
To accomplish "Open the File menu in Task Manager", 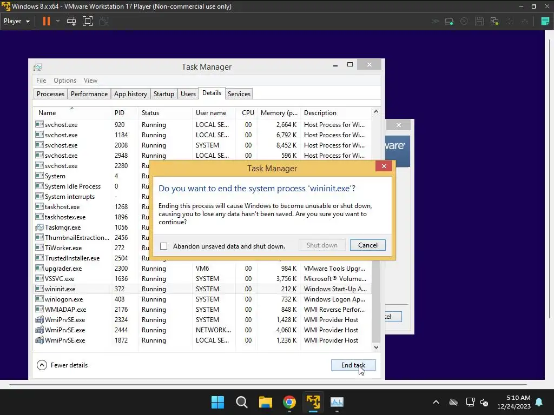I will [41, 81].
